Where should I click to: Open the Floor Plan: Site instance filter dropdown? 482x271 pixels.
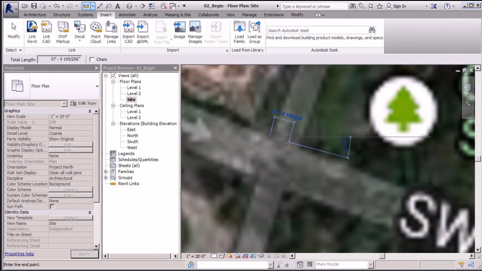(x=64, y=104)
